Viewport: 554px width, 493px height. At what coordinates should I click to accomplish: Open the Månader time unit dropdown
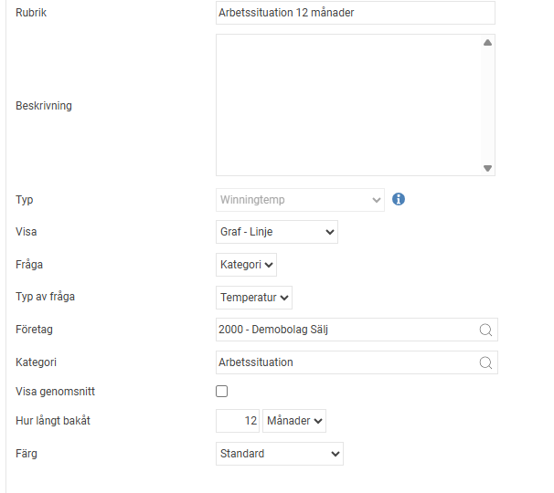click(x=293, y=421)
